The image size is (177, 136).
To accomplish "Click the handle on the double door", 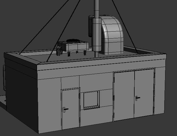I will pos(138,98).
